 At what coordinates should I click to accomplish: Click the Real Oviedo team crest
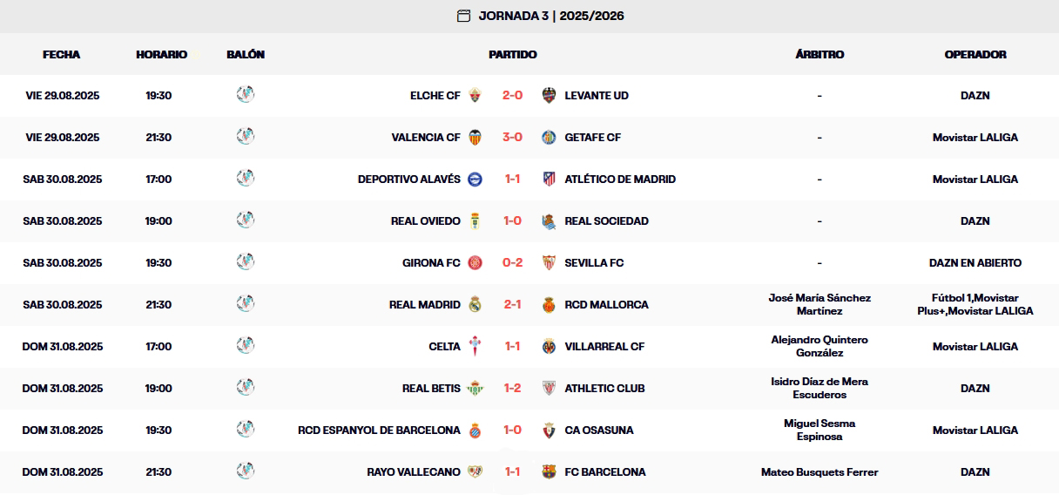pos(475,220)
